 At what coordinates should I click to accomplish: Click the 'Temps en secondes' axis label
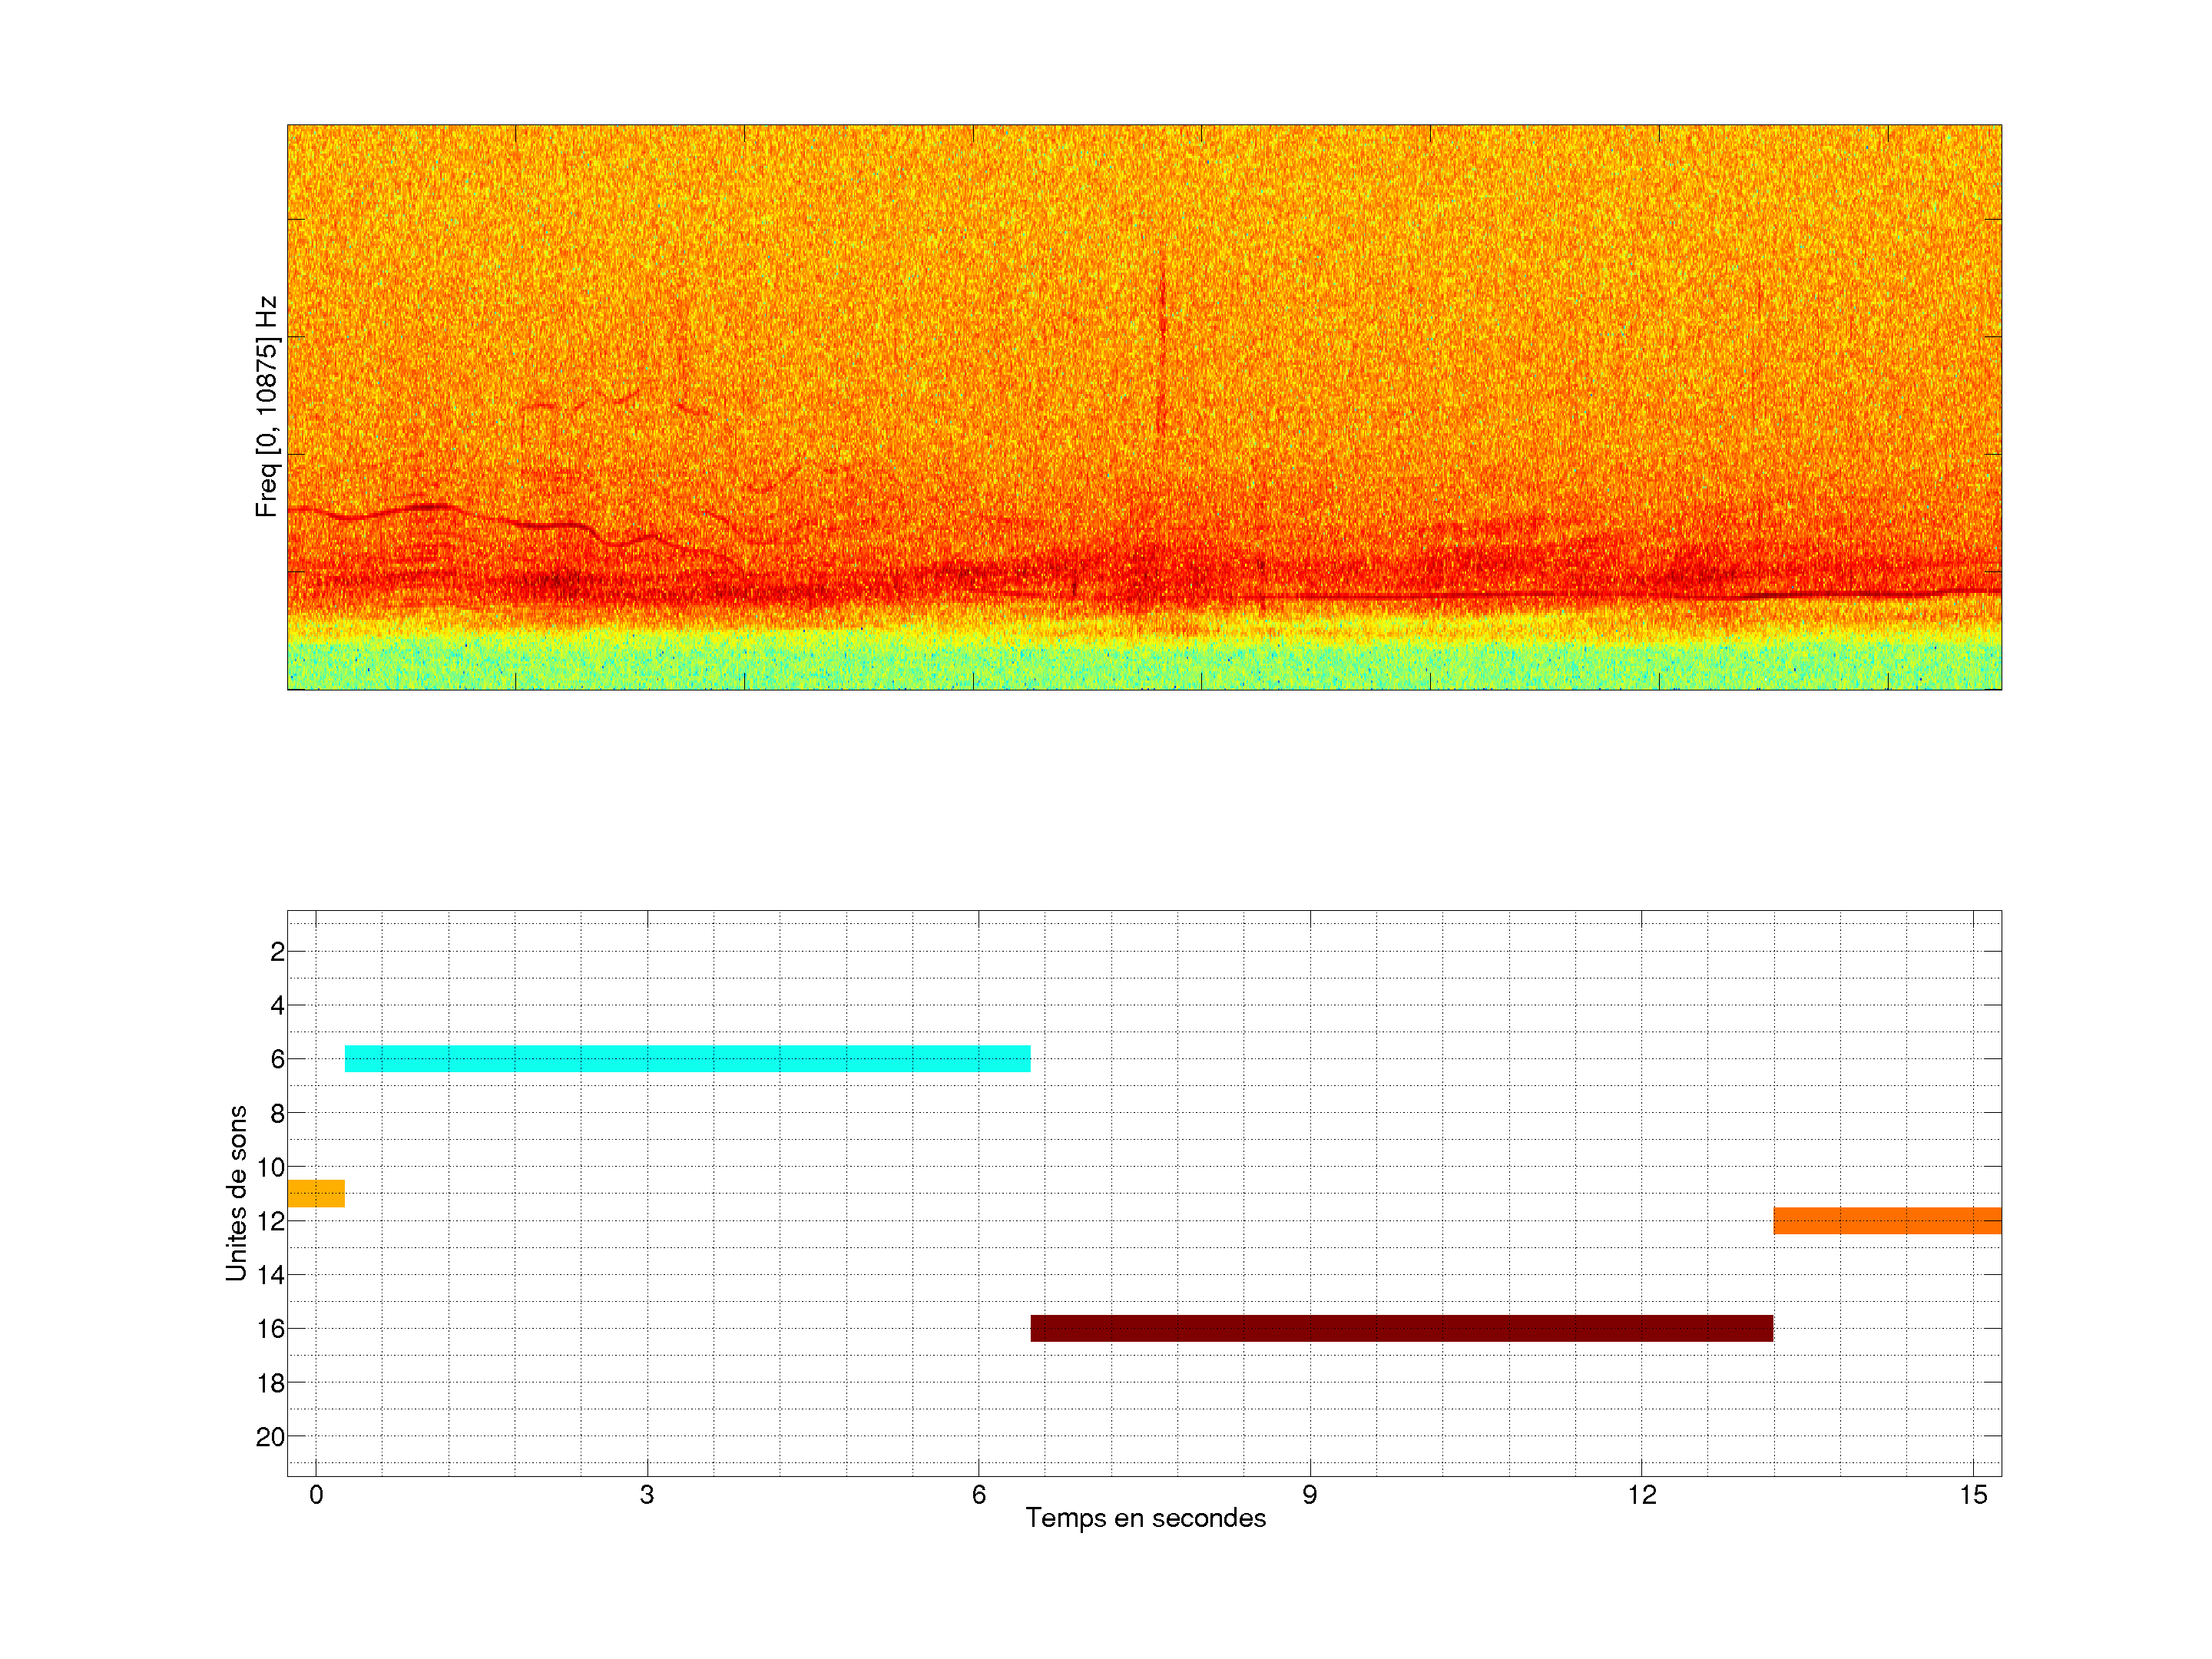point(1145,1518)
